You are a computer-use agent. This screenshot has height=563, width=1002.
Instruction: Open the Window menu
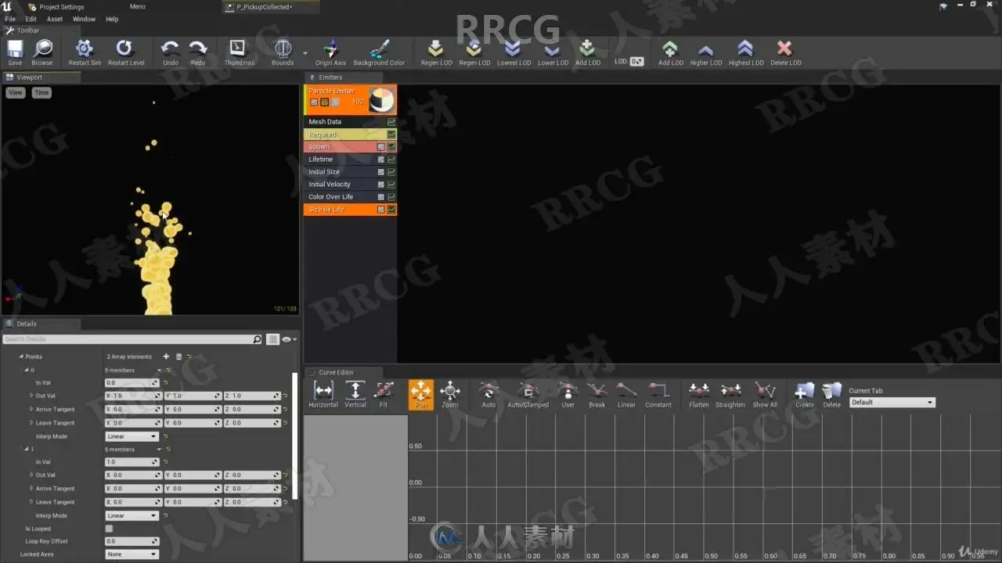pos(84,19)
